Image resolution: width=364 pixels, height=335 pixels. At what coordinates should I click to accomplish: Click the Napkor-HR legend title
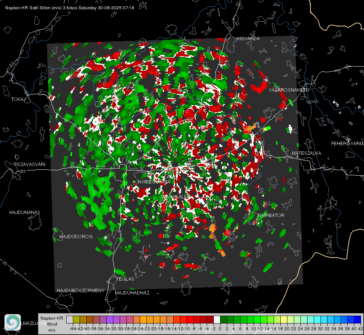[52, 318]
